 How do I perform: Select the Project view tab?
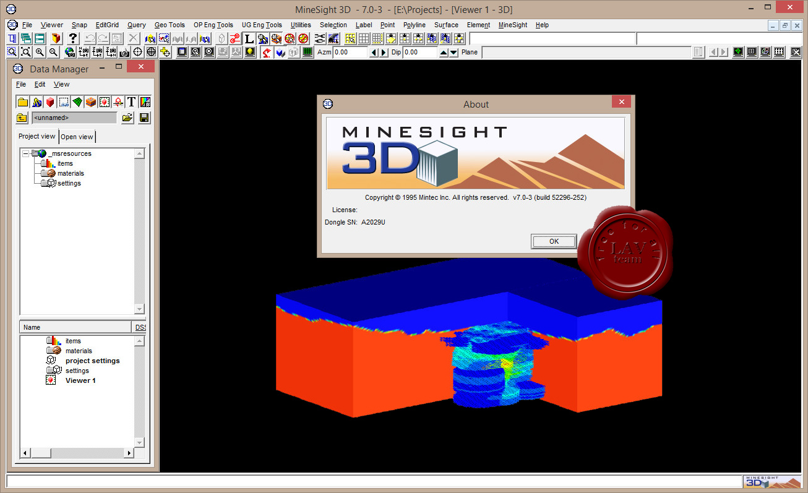pos(37,136)
